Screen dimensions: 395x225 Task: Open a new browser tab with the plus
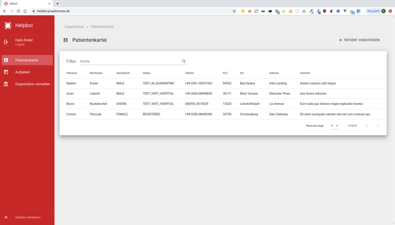pos(57,3)
